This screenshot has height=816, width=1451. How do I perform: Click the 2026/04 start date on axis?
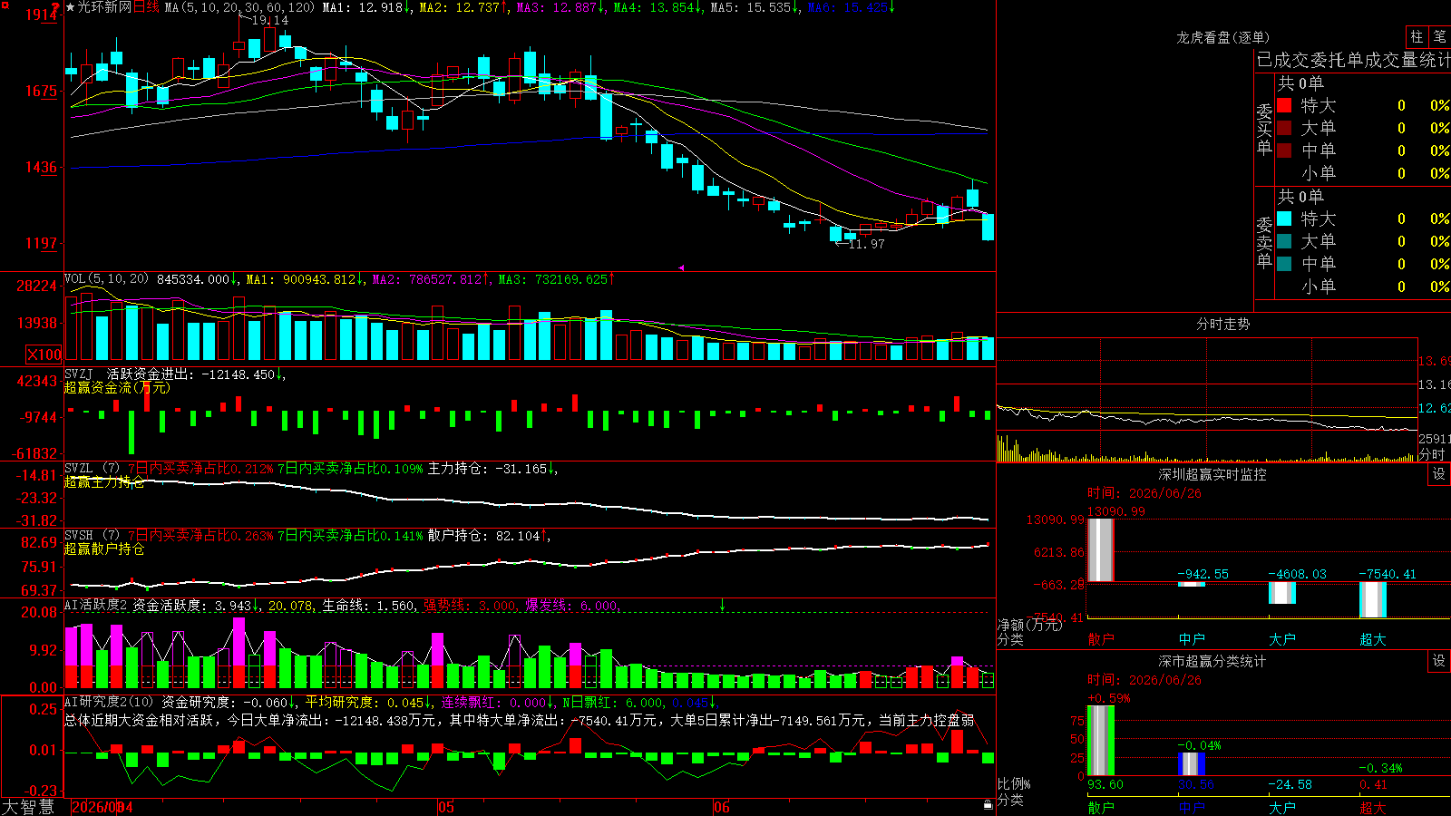102,807
